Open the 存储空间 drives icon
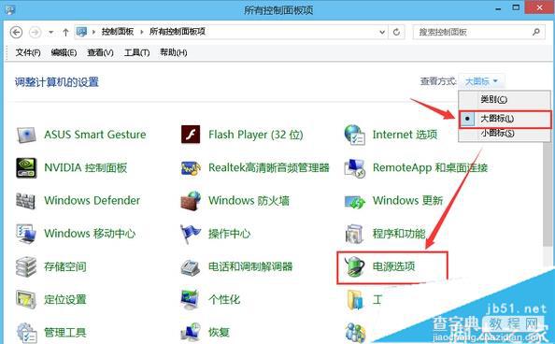The height and width of the screenshot is (344, 555). click(26, 266)
